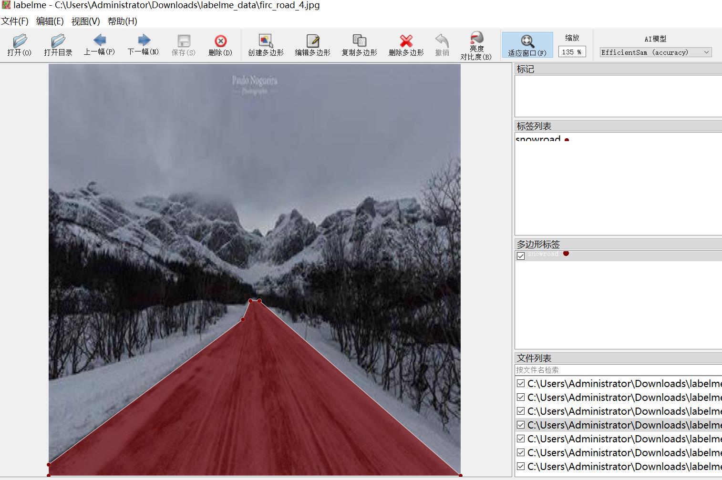
Task: Expand the EfficientSam AI model dropdown
Action: [x=655, y=52]
